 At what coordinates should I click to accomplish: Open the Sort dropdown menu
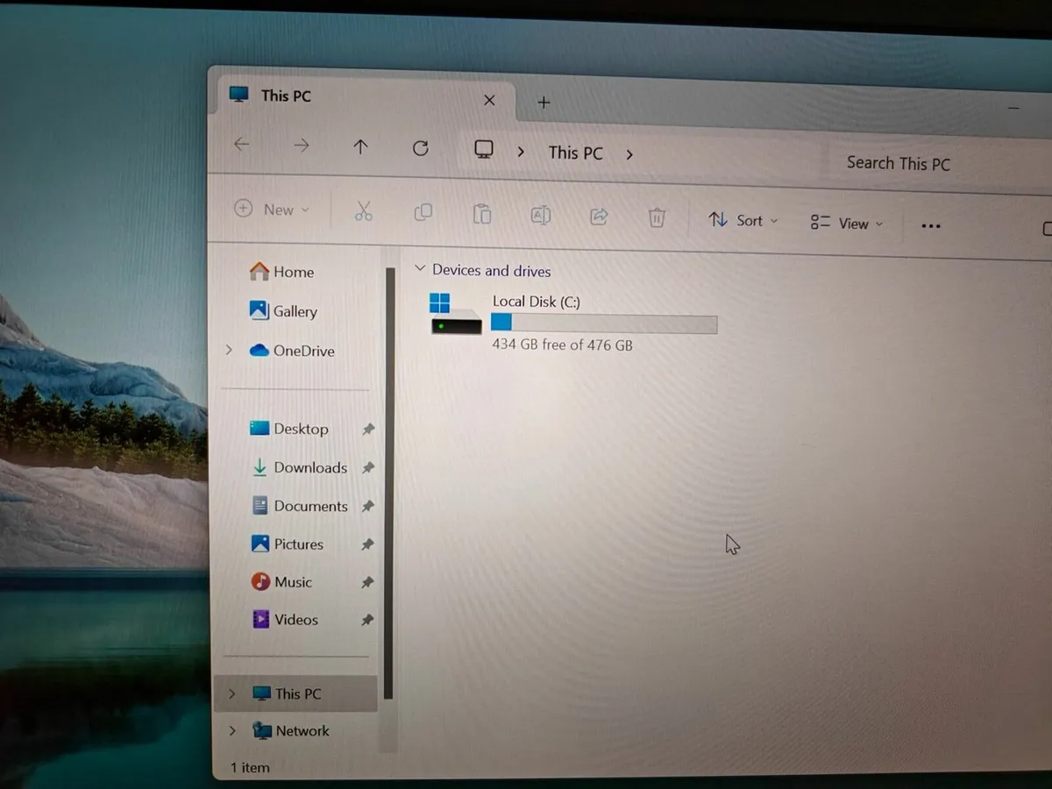(x=743, y=220)
